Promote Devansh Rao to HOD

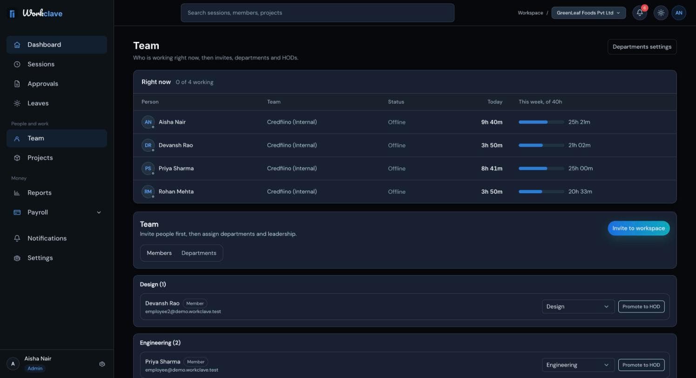(641, 306)
